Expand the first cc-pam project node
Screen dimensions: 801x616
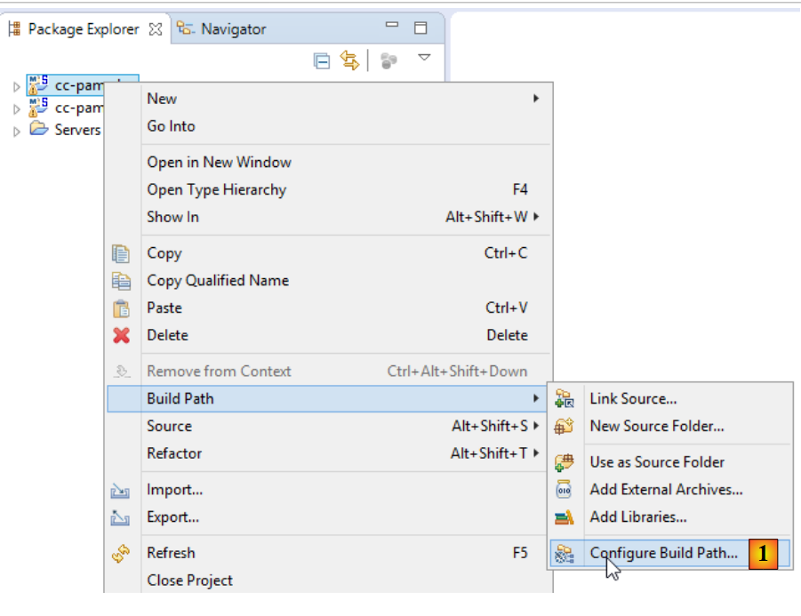pyautogui.click(x=16, y=86)
